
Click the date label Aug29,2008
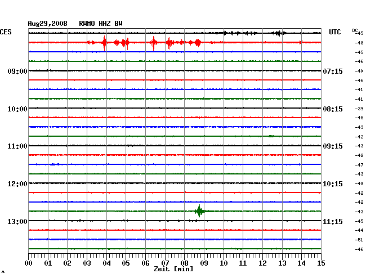click(48, 24)
